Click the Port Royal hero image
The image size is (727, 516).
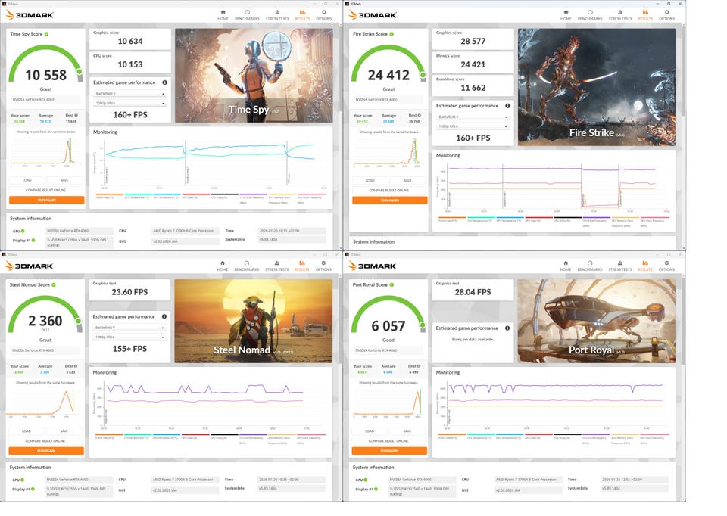(x=596, y=321)
